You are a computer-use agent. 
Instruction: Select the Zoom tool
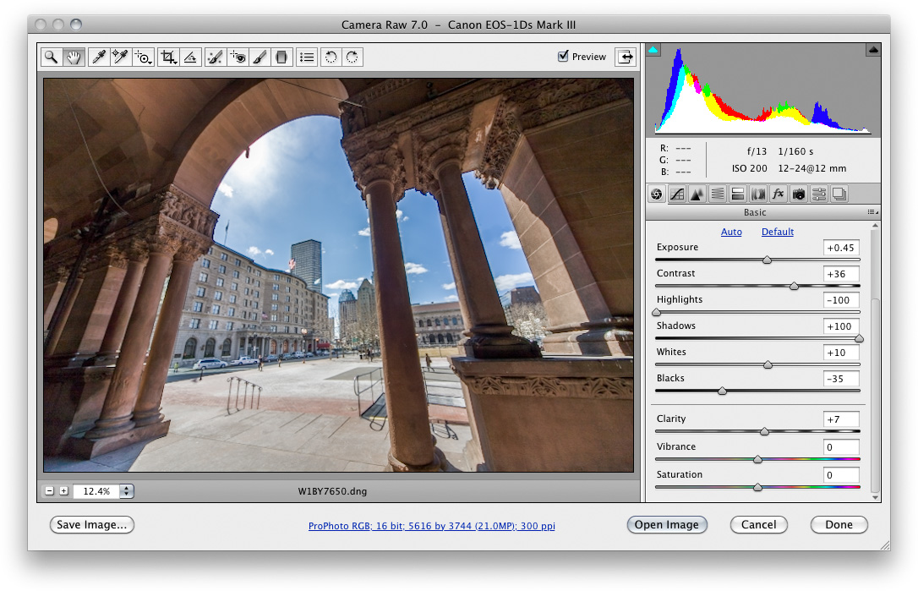point(51,57)
